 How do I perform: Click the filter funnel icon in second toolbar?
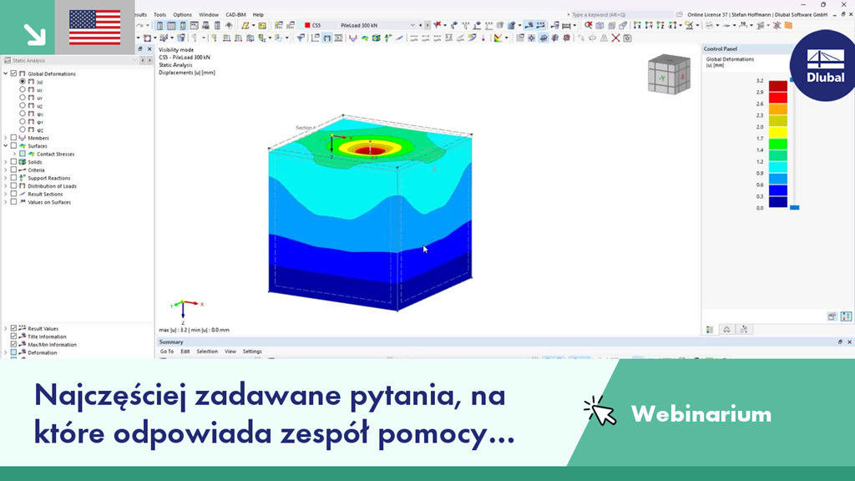pos(301,38)
